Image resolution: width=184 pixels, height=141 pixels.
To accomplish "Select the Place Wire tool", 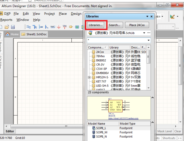I will (28, 27).
